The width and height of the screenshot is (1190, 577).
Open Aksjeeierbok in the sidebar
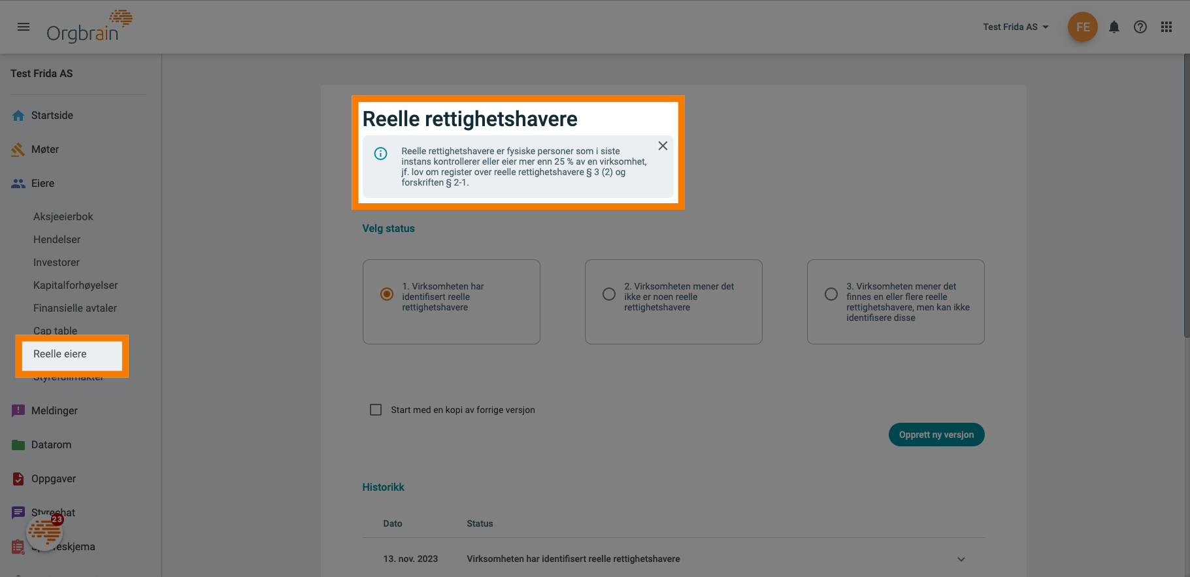(x=63, y=217)
